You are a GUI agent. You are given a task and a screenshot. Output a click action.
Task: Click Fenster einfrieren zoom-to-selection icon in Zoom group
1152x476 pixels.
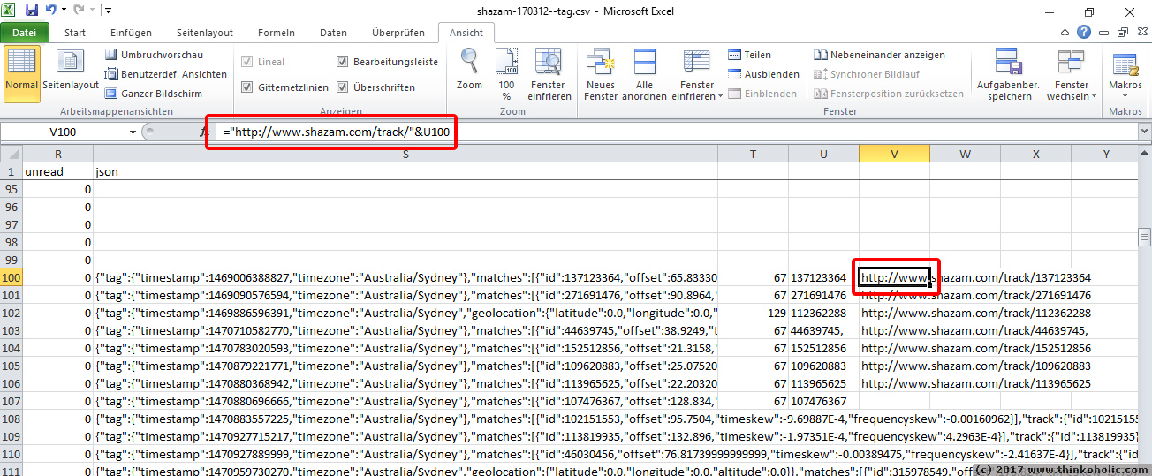549,74
